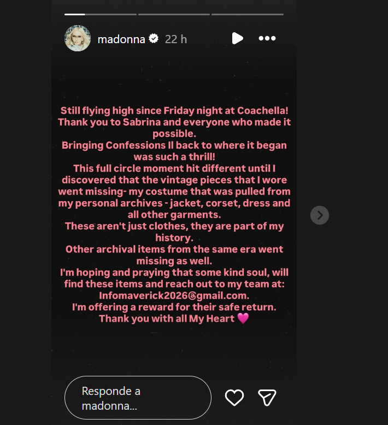Click the 'I'm offering a reward' line
388x425 pixels.
point(174,307)
